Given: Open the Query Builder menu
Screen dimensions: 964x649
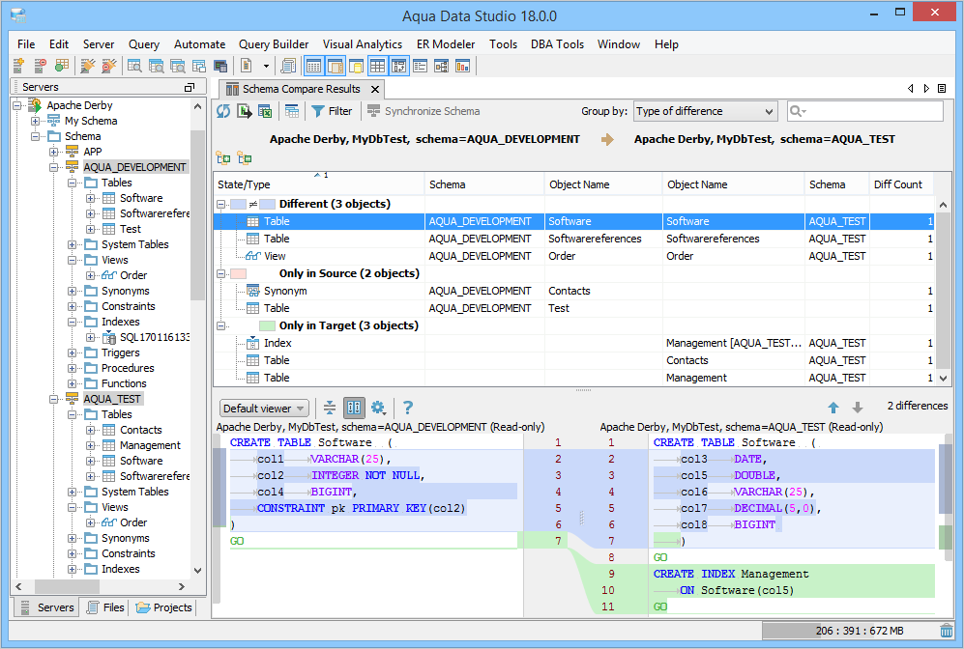Looking at the screenshot, I should click(x=274, y=44).
